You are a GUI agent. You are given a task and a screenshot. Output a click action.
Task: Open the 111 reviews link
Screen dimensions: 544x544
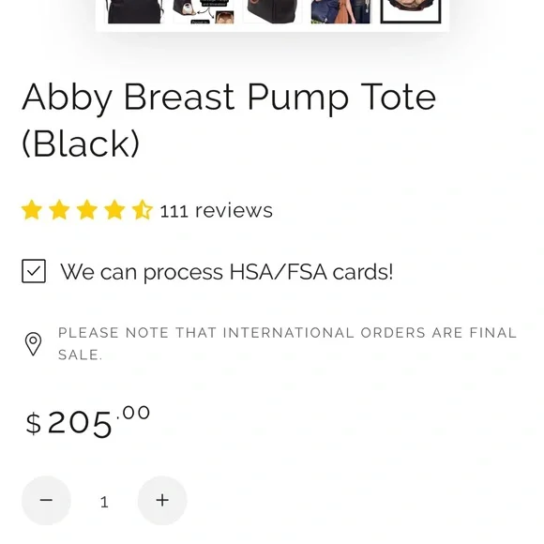click(x=216, y=211)
